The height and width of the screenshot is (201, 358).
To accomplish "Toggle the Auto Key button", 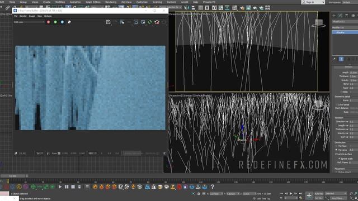I will tap(319, 194).
